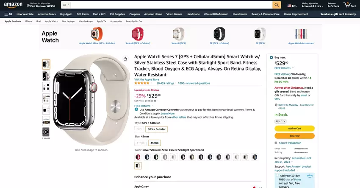Choose the red Product Red color swatch
The height and width of the screenshot is (188, 360).
[138, 157]
